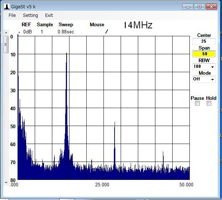Screen dimensions: 222x200
Task: Click the Sample column label
Action: pos(45,24)
